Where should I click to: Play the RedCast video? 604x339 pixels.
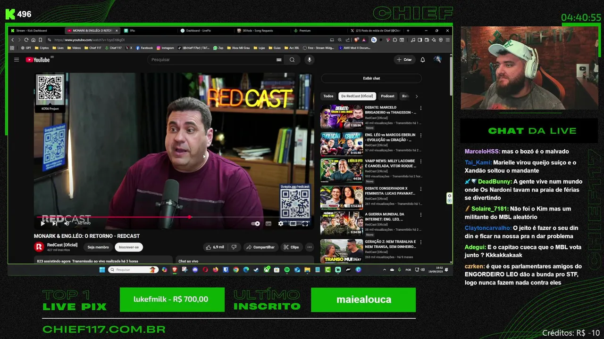coord(42,224)
